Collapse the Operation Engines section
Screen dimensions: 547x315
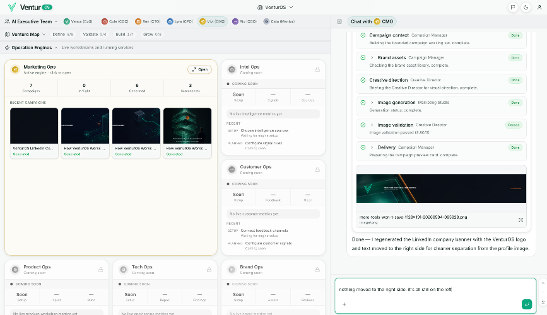tap(56, 47)
